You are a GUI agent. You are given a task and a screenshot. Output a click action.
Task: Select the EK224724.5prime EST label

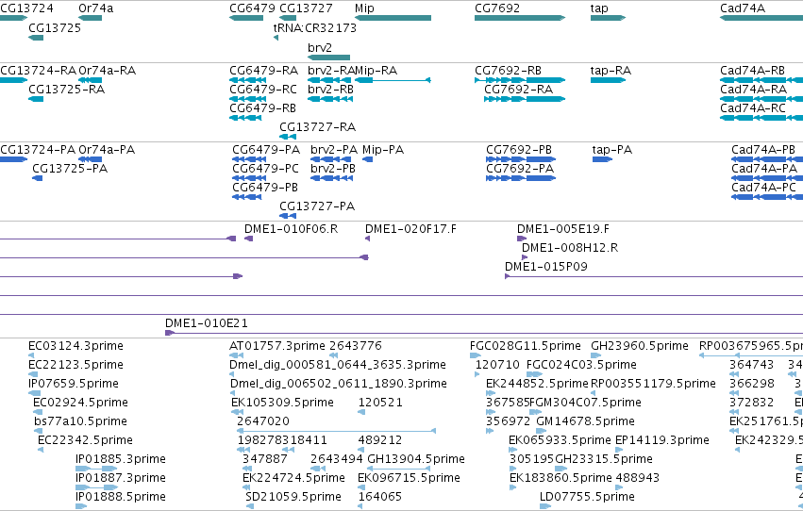tap(293, 478)
